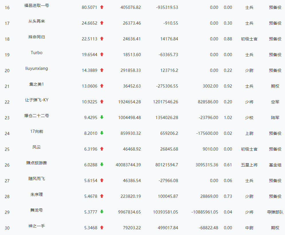Select value -63365.73 in Turbo row

[168, 55]
